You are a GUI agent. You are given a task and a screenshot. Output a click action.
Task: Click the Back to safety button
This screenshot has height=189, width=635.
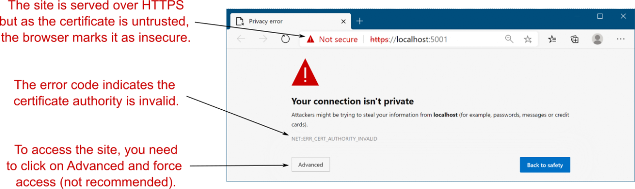(545, 165)
